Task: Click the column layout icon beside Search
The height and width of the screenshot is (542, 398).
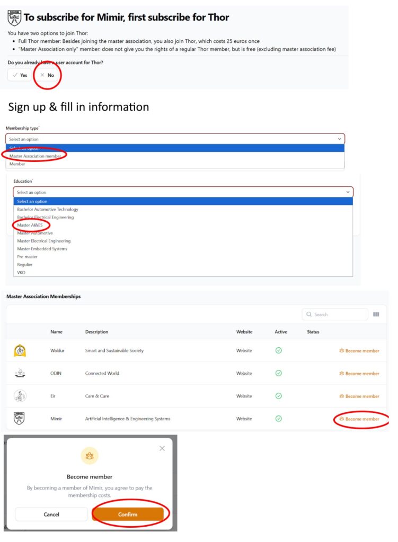Action: 376,314
